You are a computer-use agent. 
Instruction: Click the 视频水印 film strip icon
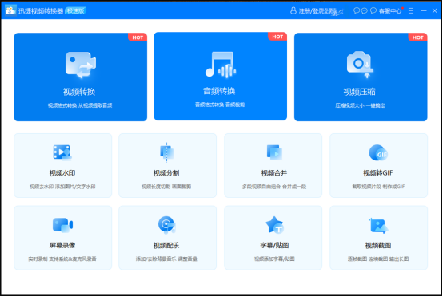tap(62, 152)
